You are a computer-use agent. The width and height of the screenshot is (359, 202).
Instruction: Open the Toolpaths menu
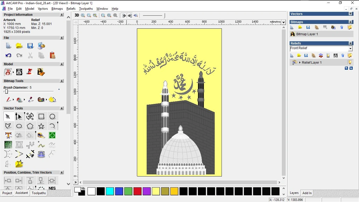coord(86,9)
